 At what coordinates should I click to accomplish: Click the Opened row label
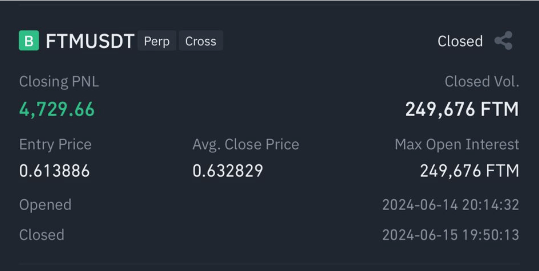coord(45,205)
